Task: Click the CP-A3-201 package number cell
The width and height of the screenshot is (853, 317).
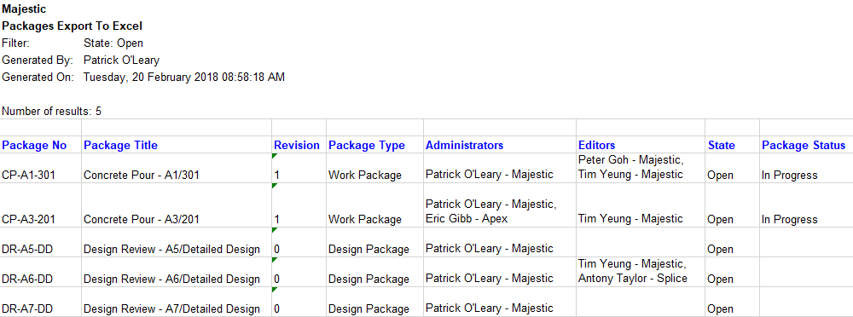Action: (40, 205)
